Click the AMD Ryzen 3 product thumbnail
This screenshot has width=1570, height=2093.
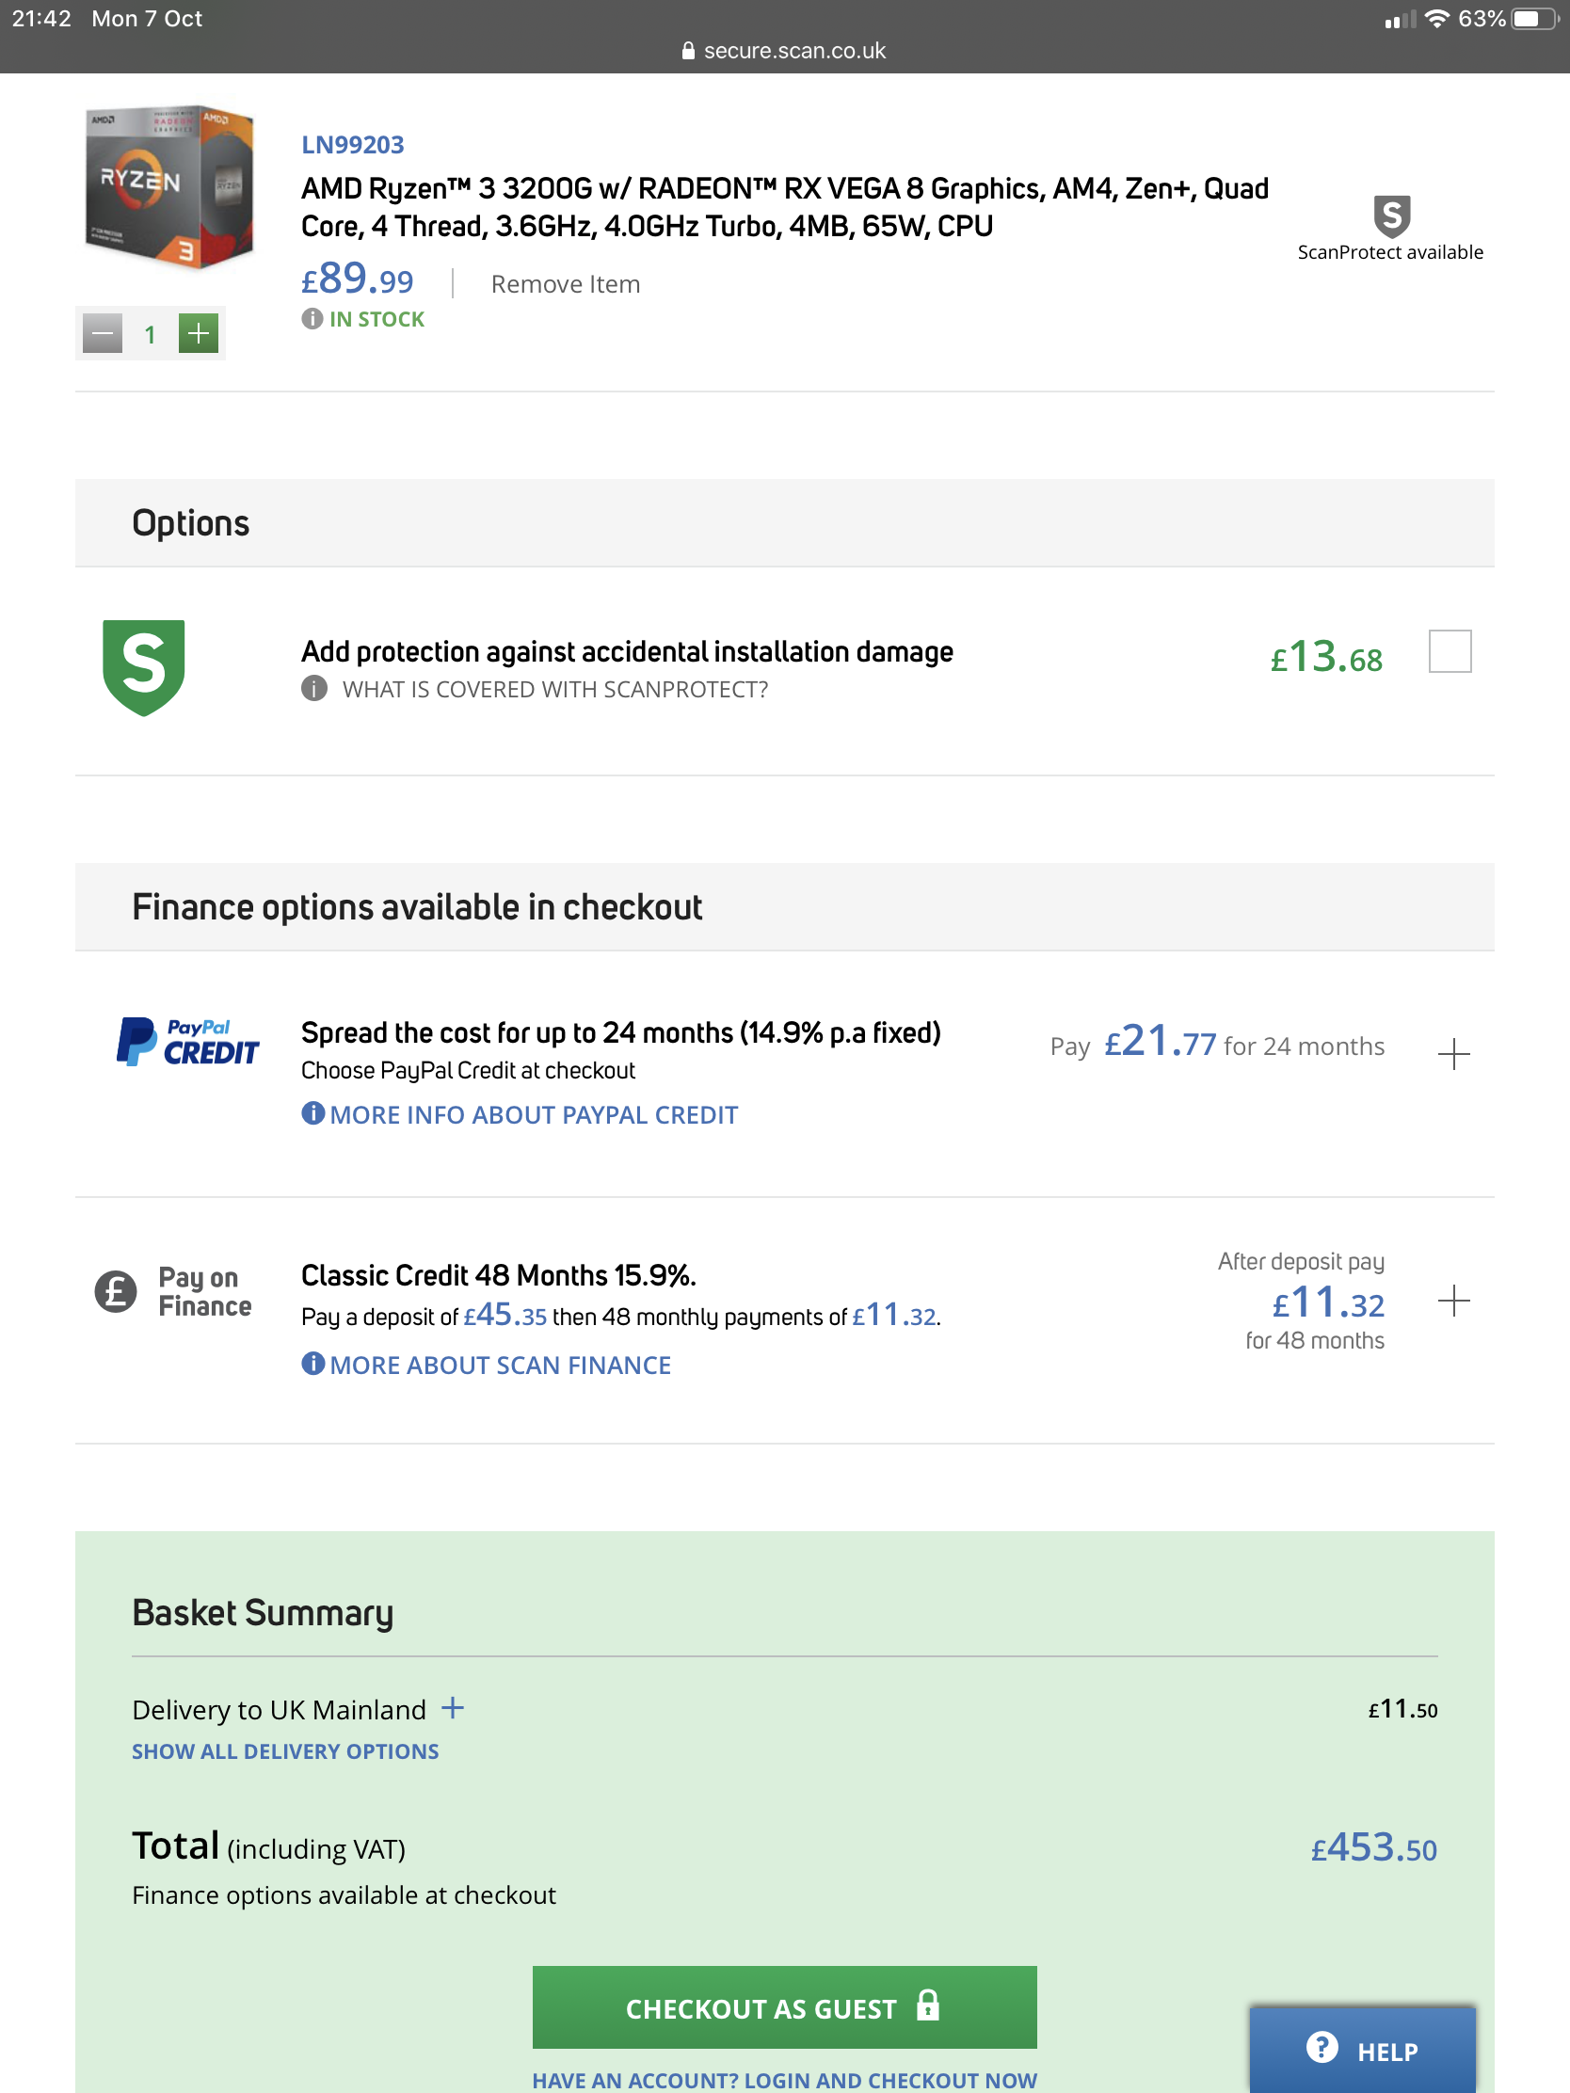pyautogui.click(x=168, y=187)
